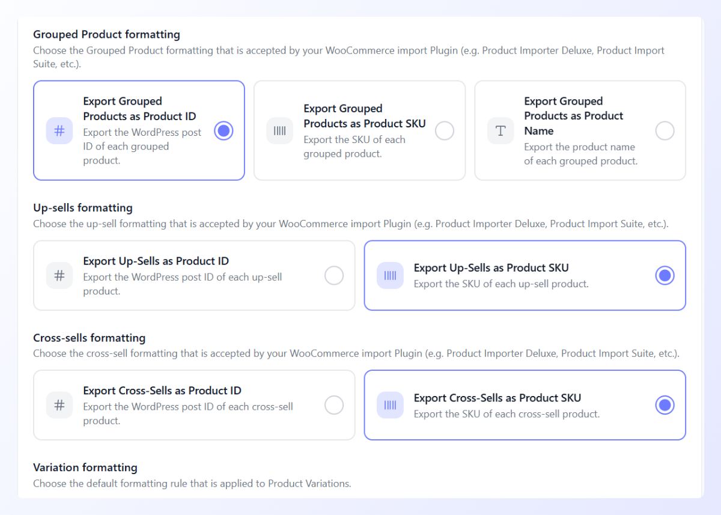Click 'Export the product name of each grouped product' text
721x515 pixels.
(x=580, y=154)
